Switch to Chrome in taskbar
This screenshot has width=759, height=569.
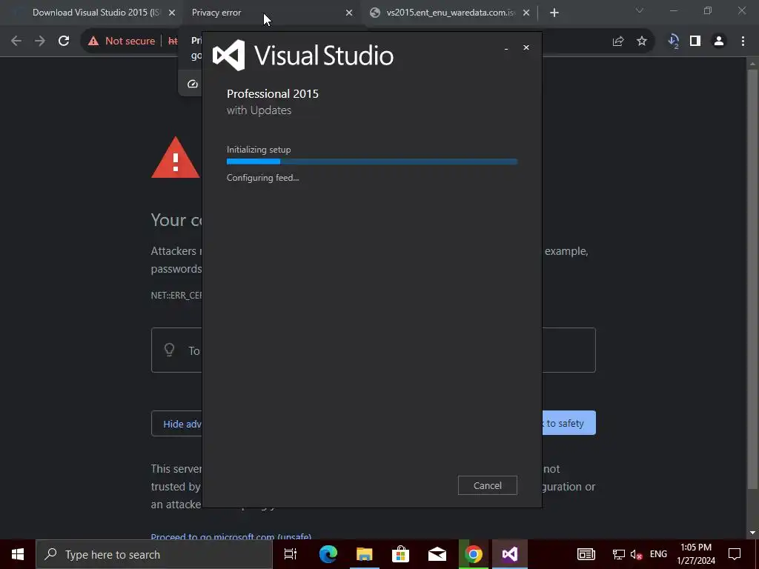click(x=474, y=554)
